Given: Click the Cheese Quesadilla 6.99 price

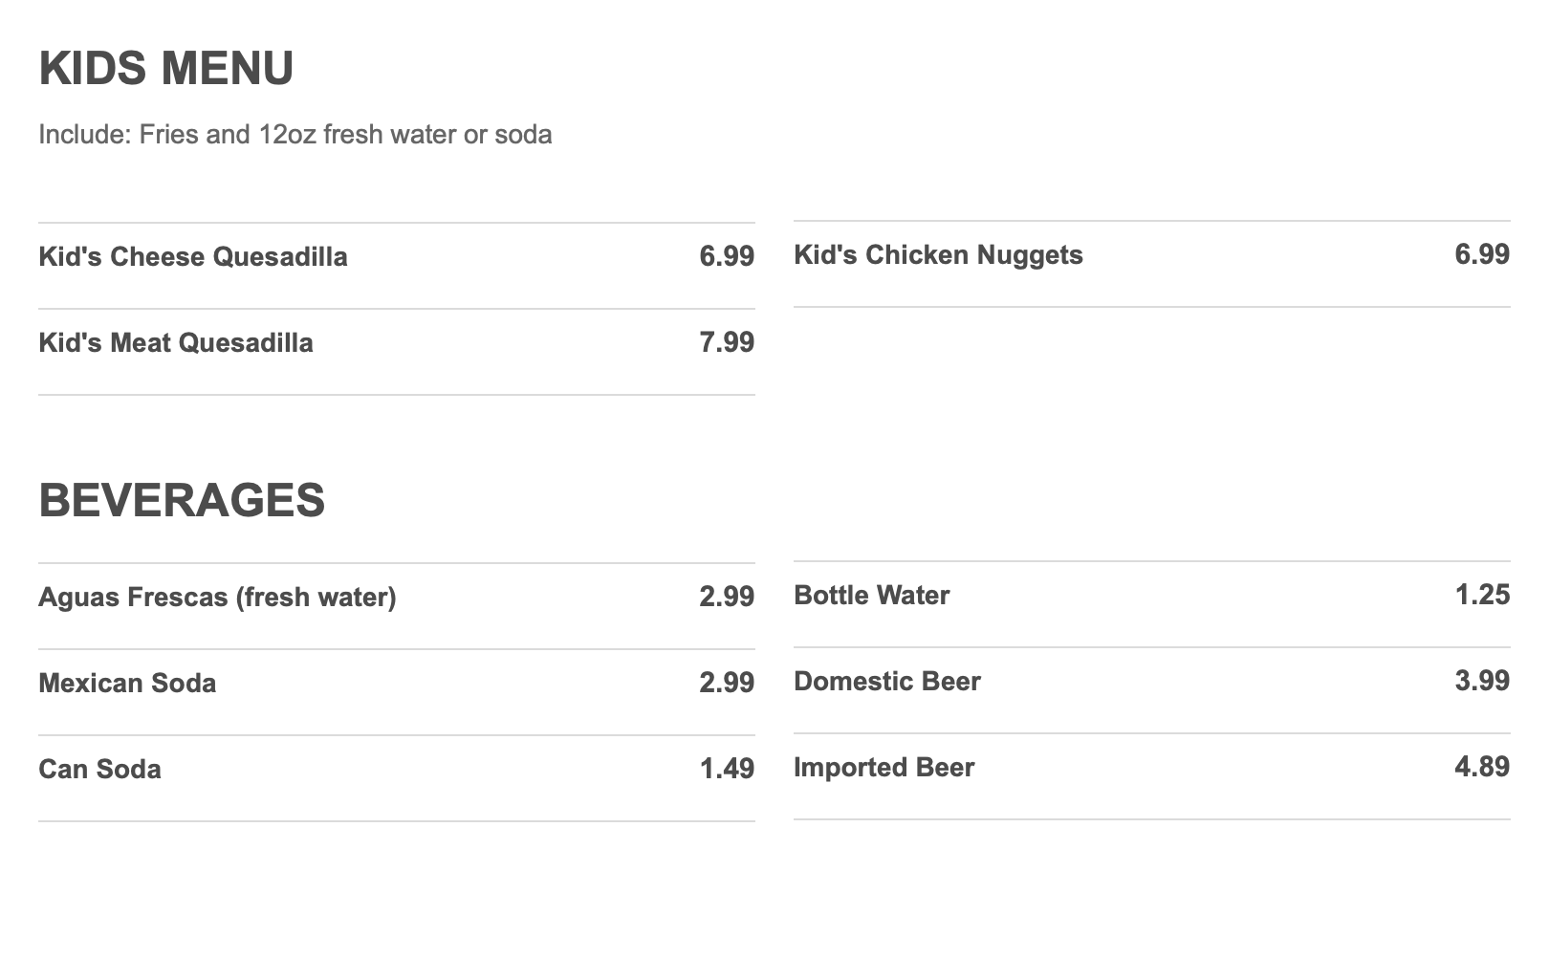Looking at the screenshot, I should tap(727, 256).
